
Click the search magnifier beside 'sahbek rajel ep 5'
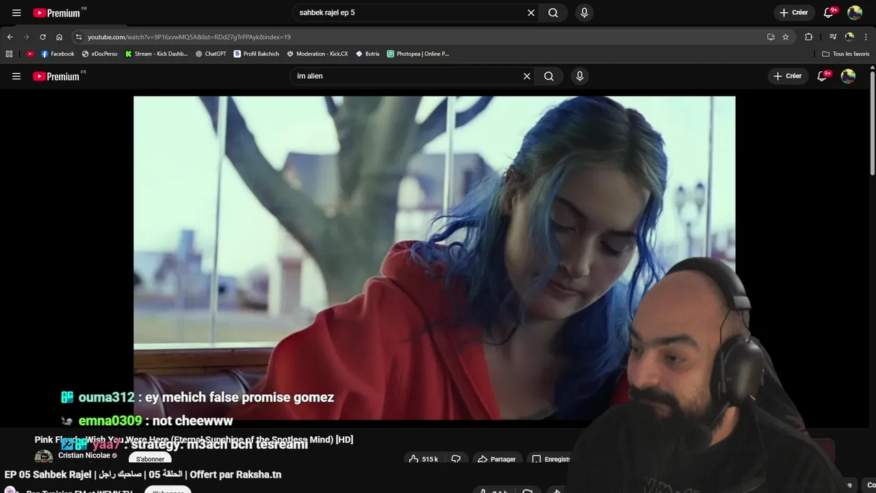[x=553, y=12]
